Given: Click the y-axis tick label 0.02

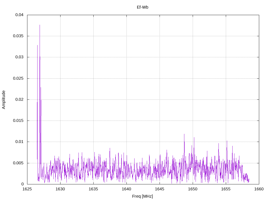Looking at the screenshot, I should [x=19, y=99].
